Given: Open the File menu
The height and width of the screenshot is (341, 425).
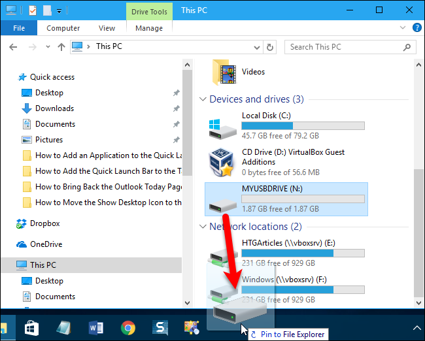Looking at the screenshot, I should coord(19,28).
